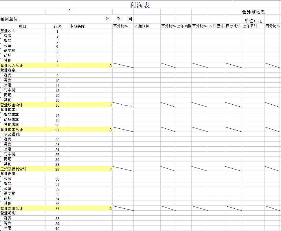
Task: Select the 营业成本合计 cell
Action: 12,130
